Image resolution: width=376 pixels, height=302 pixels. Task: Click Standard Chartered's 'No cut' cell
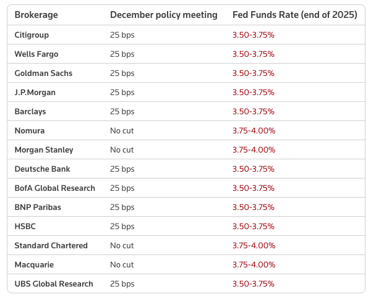[122, 246]
